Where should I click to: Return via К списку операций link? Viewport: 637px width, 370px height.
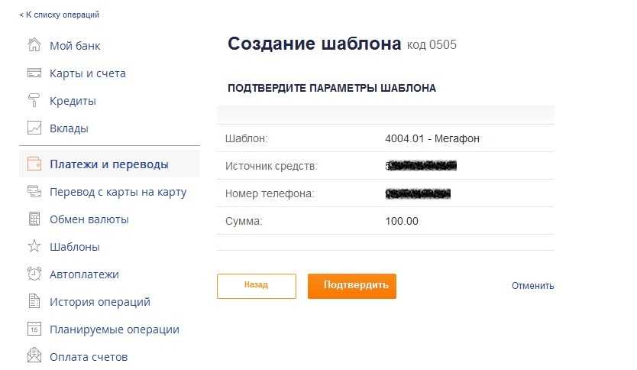pos(60,15)
